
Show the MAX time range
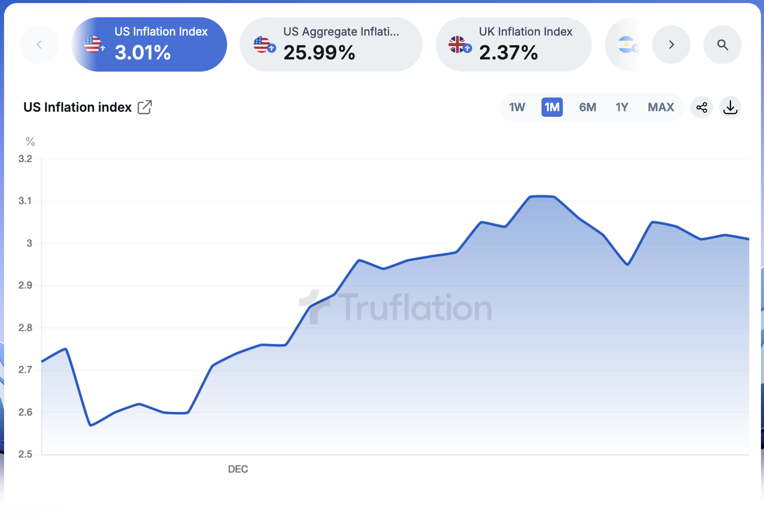click(x=660, y=107)
